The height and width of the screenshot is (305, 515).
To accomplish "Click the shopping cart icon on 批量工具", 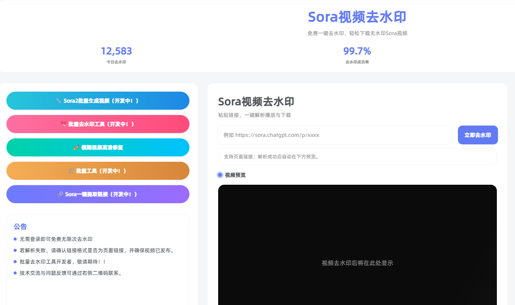I will (x=71, y=171).
